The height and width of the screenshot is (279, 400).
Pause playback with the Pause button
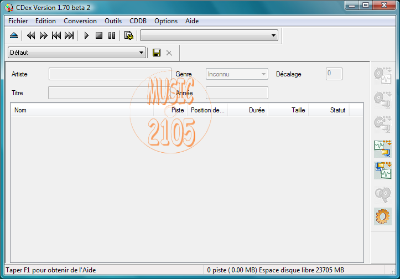click(x=112, y=35)
